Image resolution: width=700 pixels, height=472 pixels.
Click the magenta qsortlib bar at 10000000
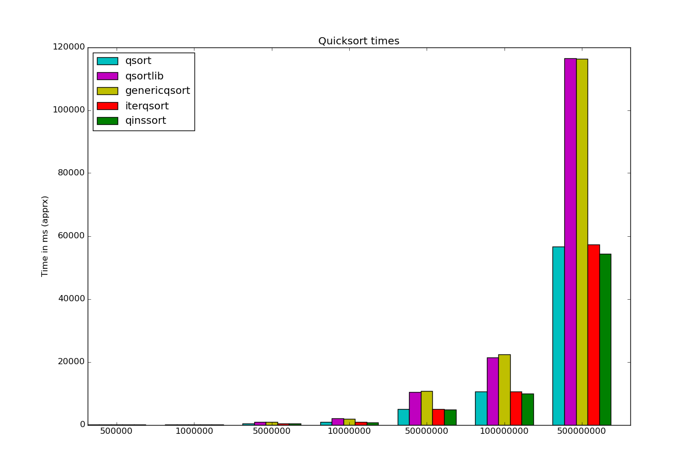(338, 421)
